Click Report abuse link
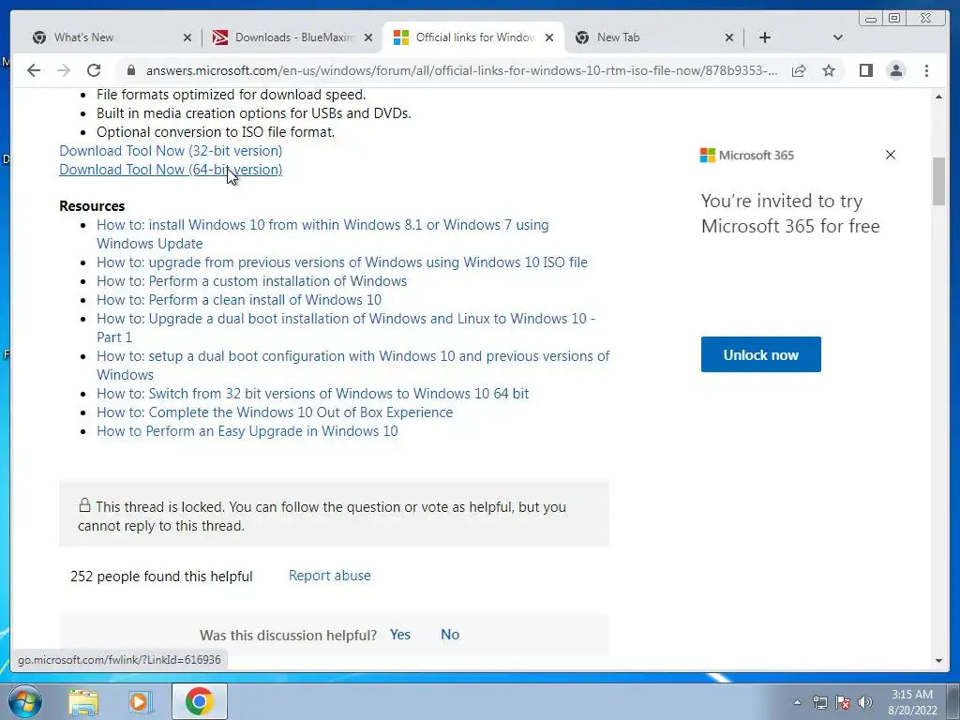The height and width of the screenshot is (720, 960). [x=329, y=576]
